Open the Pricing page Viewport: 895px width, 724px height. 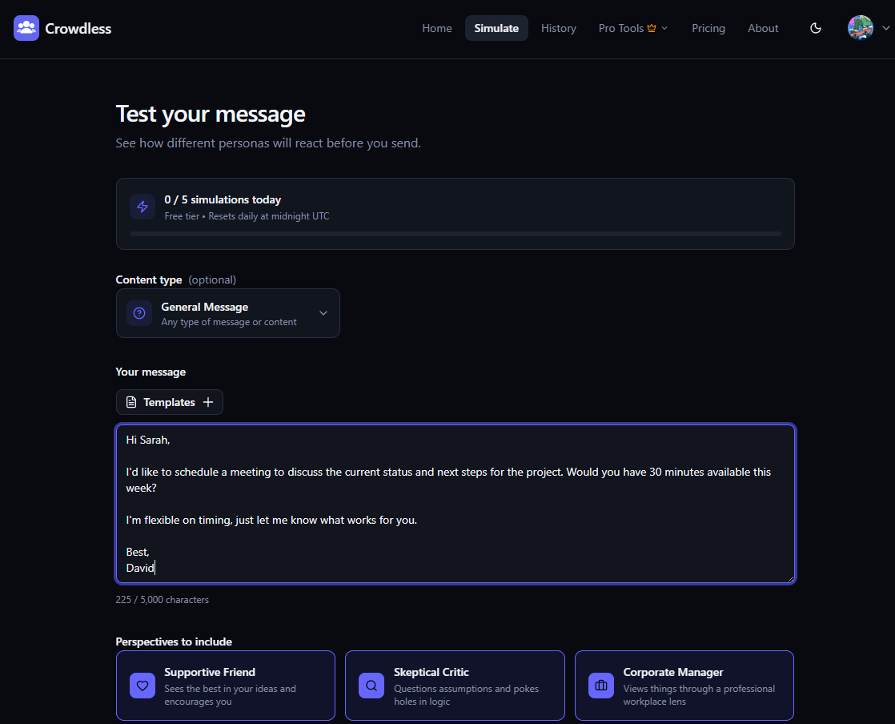coord(708,28)
